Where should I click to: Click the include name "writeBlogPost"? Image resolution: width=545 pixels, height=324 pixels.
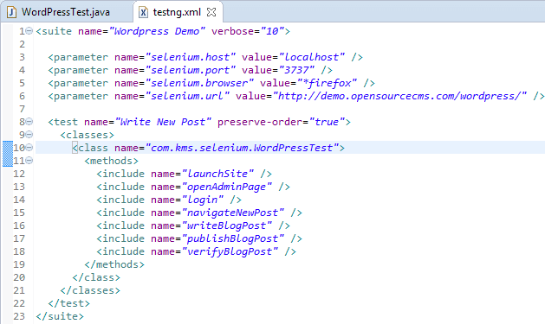pos(227,226)
